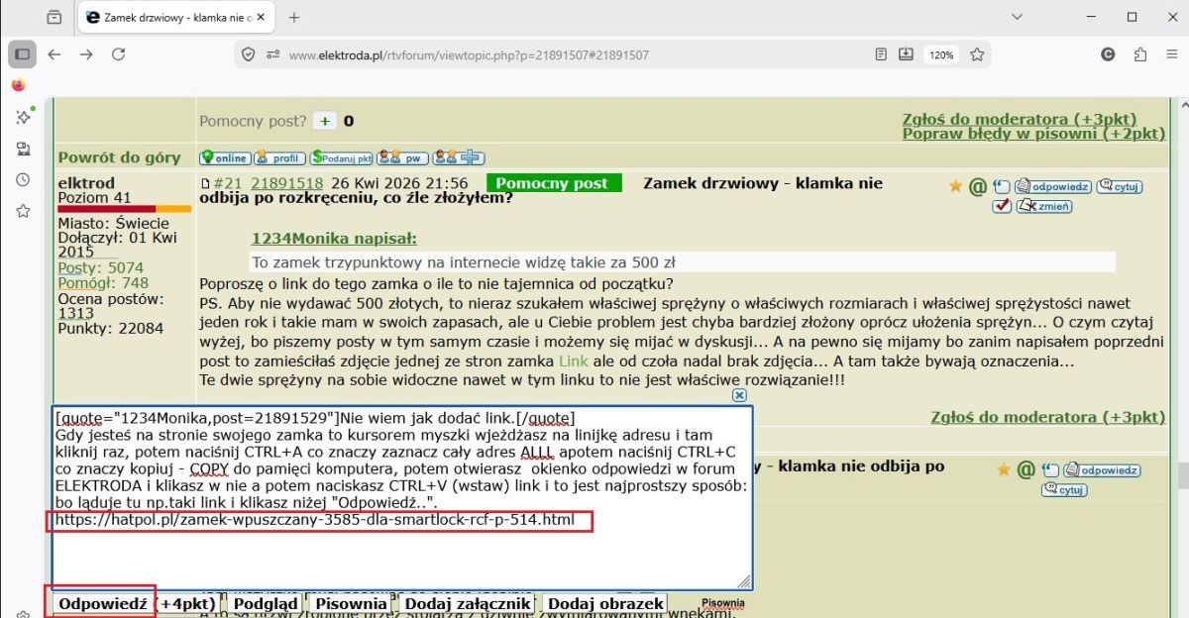
Task: Click Dodaj załącznik button
Action: 468,603
